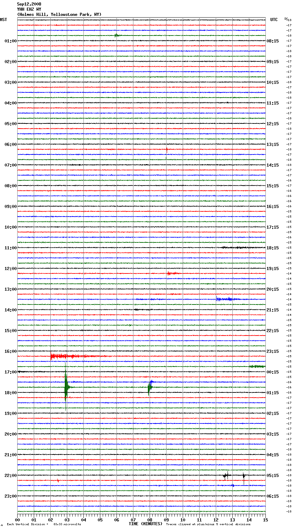The height and width of the screenshot is (529, 293).
Task: Click the 01:15 UTC time label
Action: coord(273,393)
